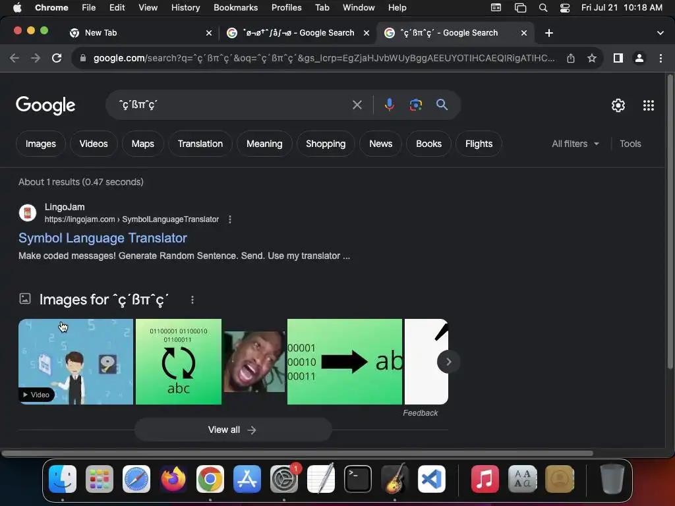Share this page from address bar

(571, 58)
